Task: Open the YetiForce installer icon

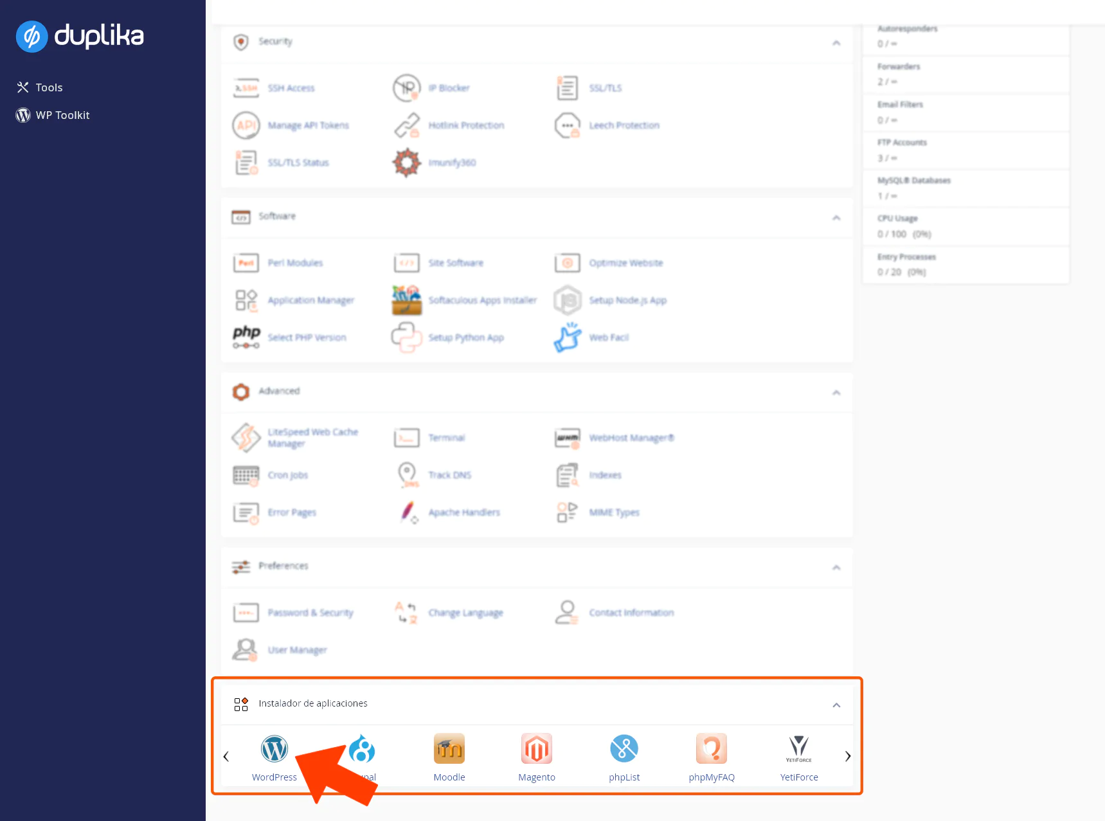Action: coord(798,749)
